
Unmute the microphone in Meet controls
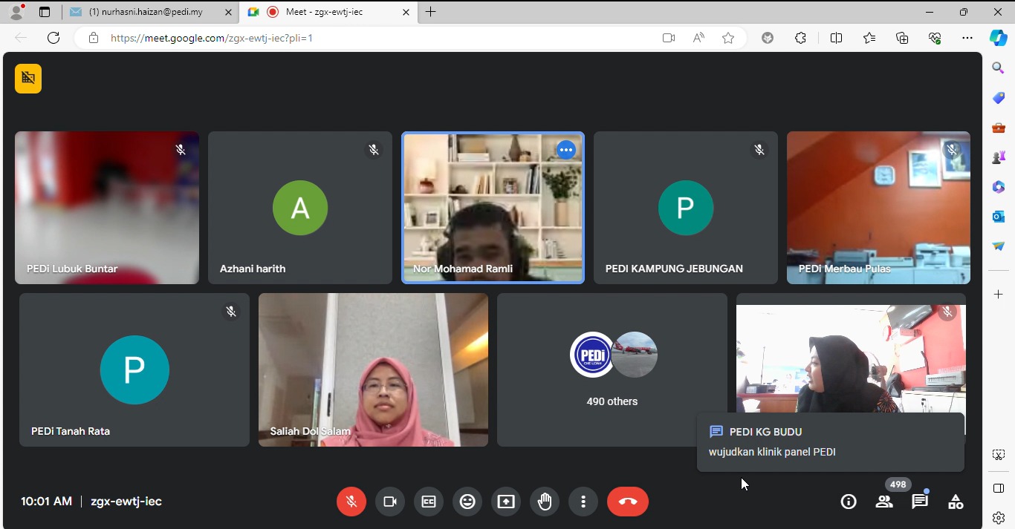coord(351,502)
